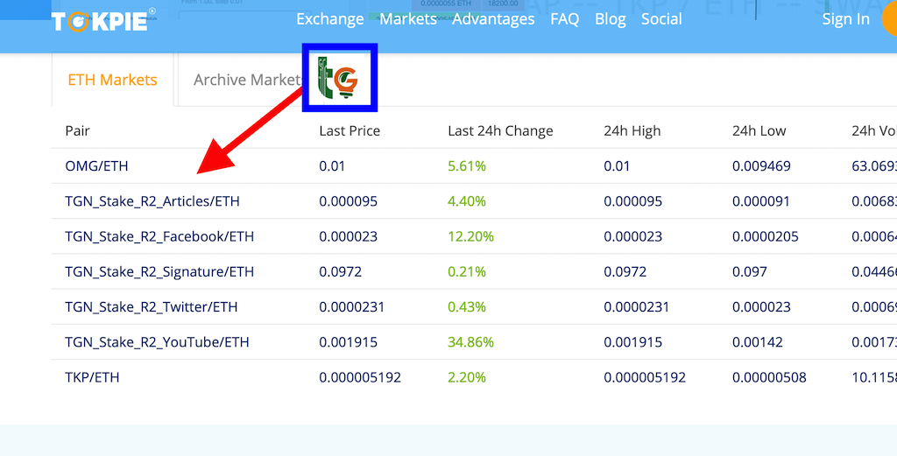Screen dimensions: 897x456
Task: Click YouTube last price 0.001915
Action: 349,342
